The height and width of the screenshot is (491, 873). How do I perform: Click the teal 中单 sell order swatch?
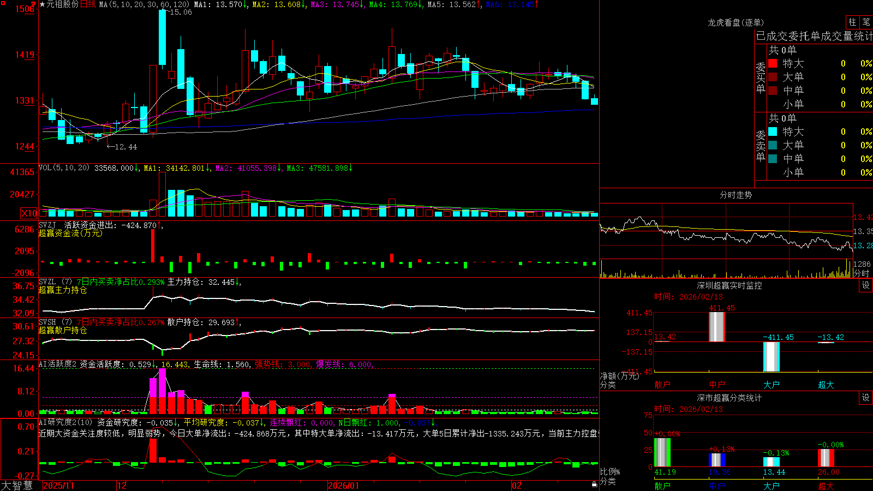(x=773, y=159)
